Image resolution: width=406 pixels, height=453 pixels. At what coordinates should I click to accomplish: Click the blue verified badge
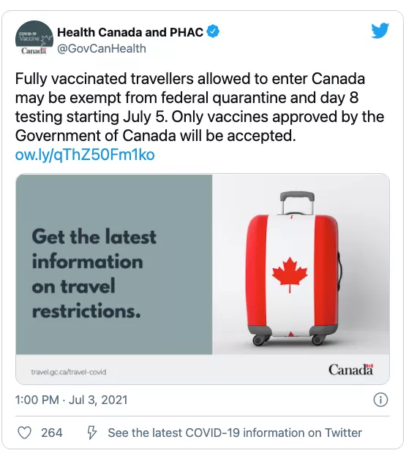pos(213,31)
